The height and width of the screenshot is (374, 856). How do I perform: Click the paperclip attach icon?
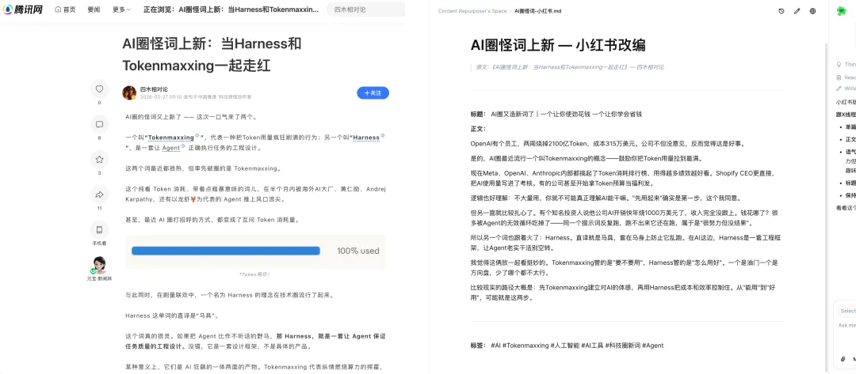click(843, 359)
